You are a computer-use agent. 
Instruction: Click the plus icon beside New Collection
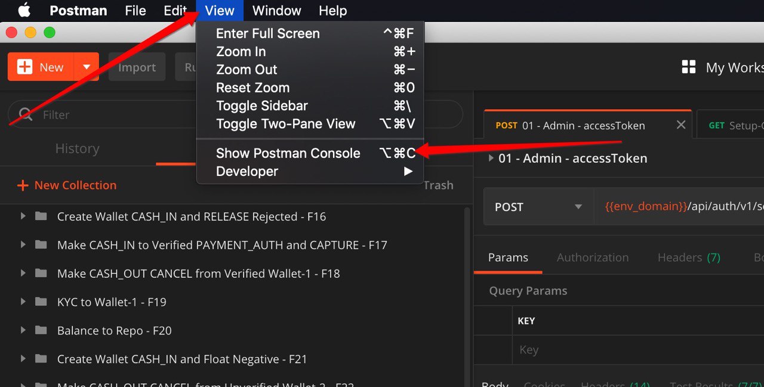point(23,185)
